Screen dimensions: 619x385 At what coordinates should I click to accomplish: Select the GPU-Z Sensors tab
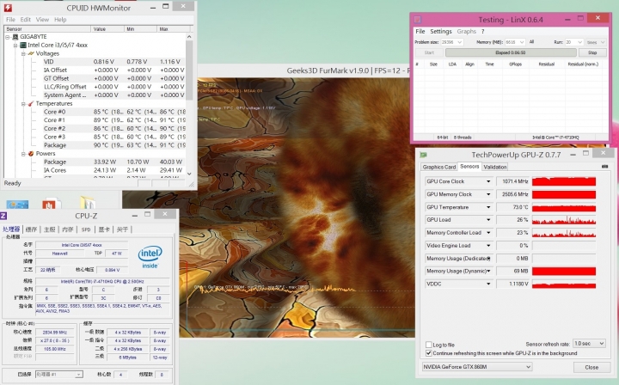click(469, 167)
